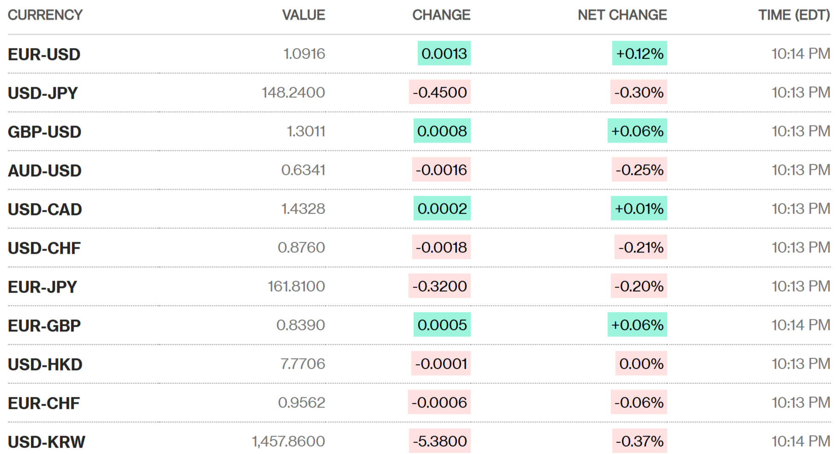Viewport: 839px width, 454px height.
Task: Open the EUR-GBP quote link
Action: click(x=44, y=326)
